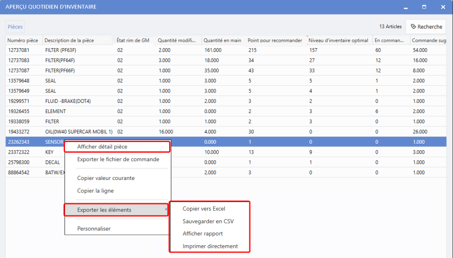
Task: Open Personnaliser from the context menu
Action: pyautogui.click(x=94, y=229)
